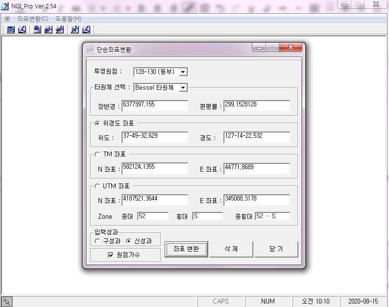Click the NUM indicator in status bar
Viewport: 389px width, 307px height.
[268, 301]
